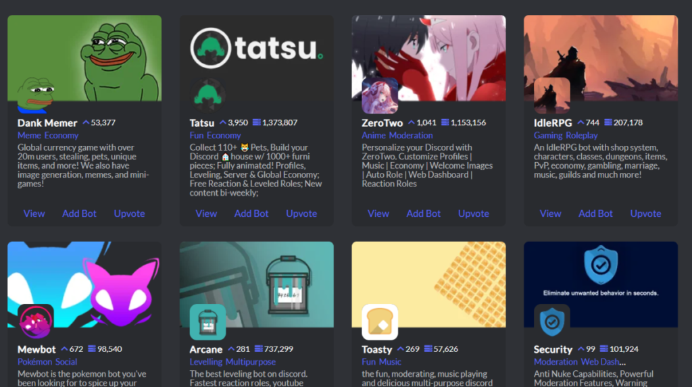Click the Tatsu bot avatar icon

tap(207, 95)
